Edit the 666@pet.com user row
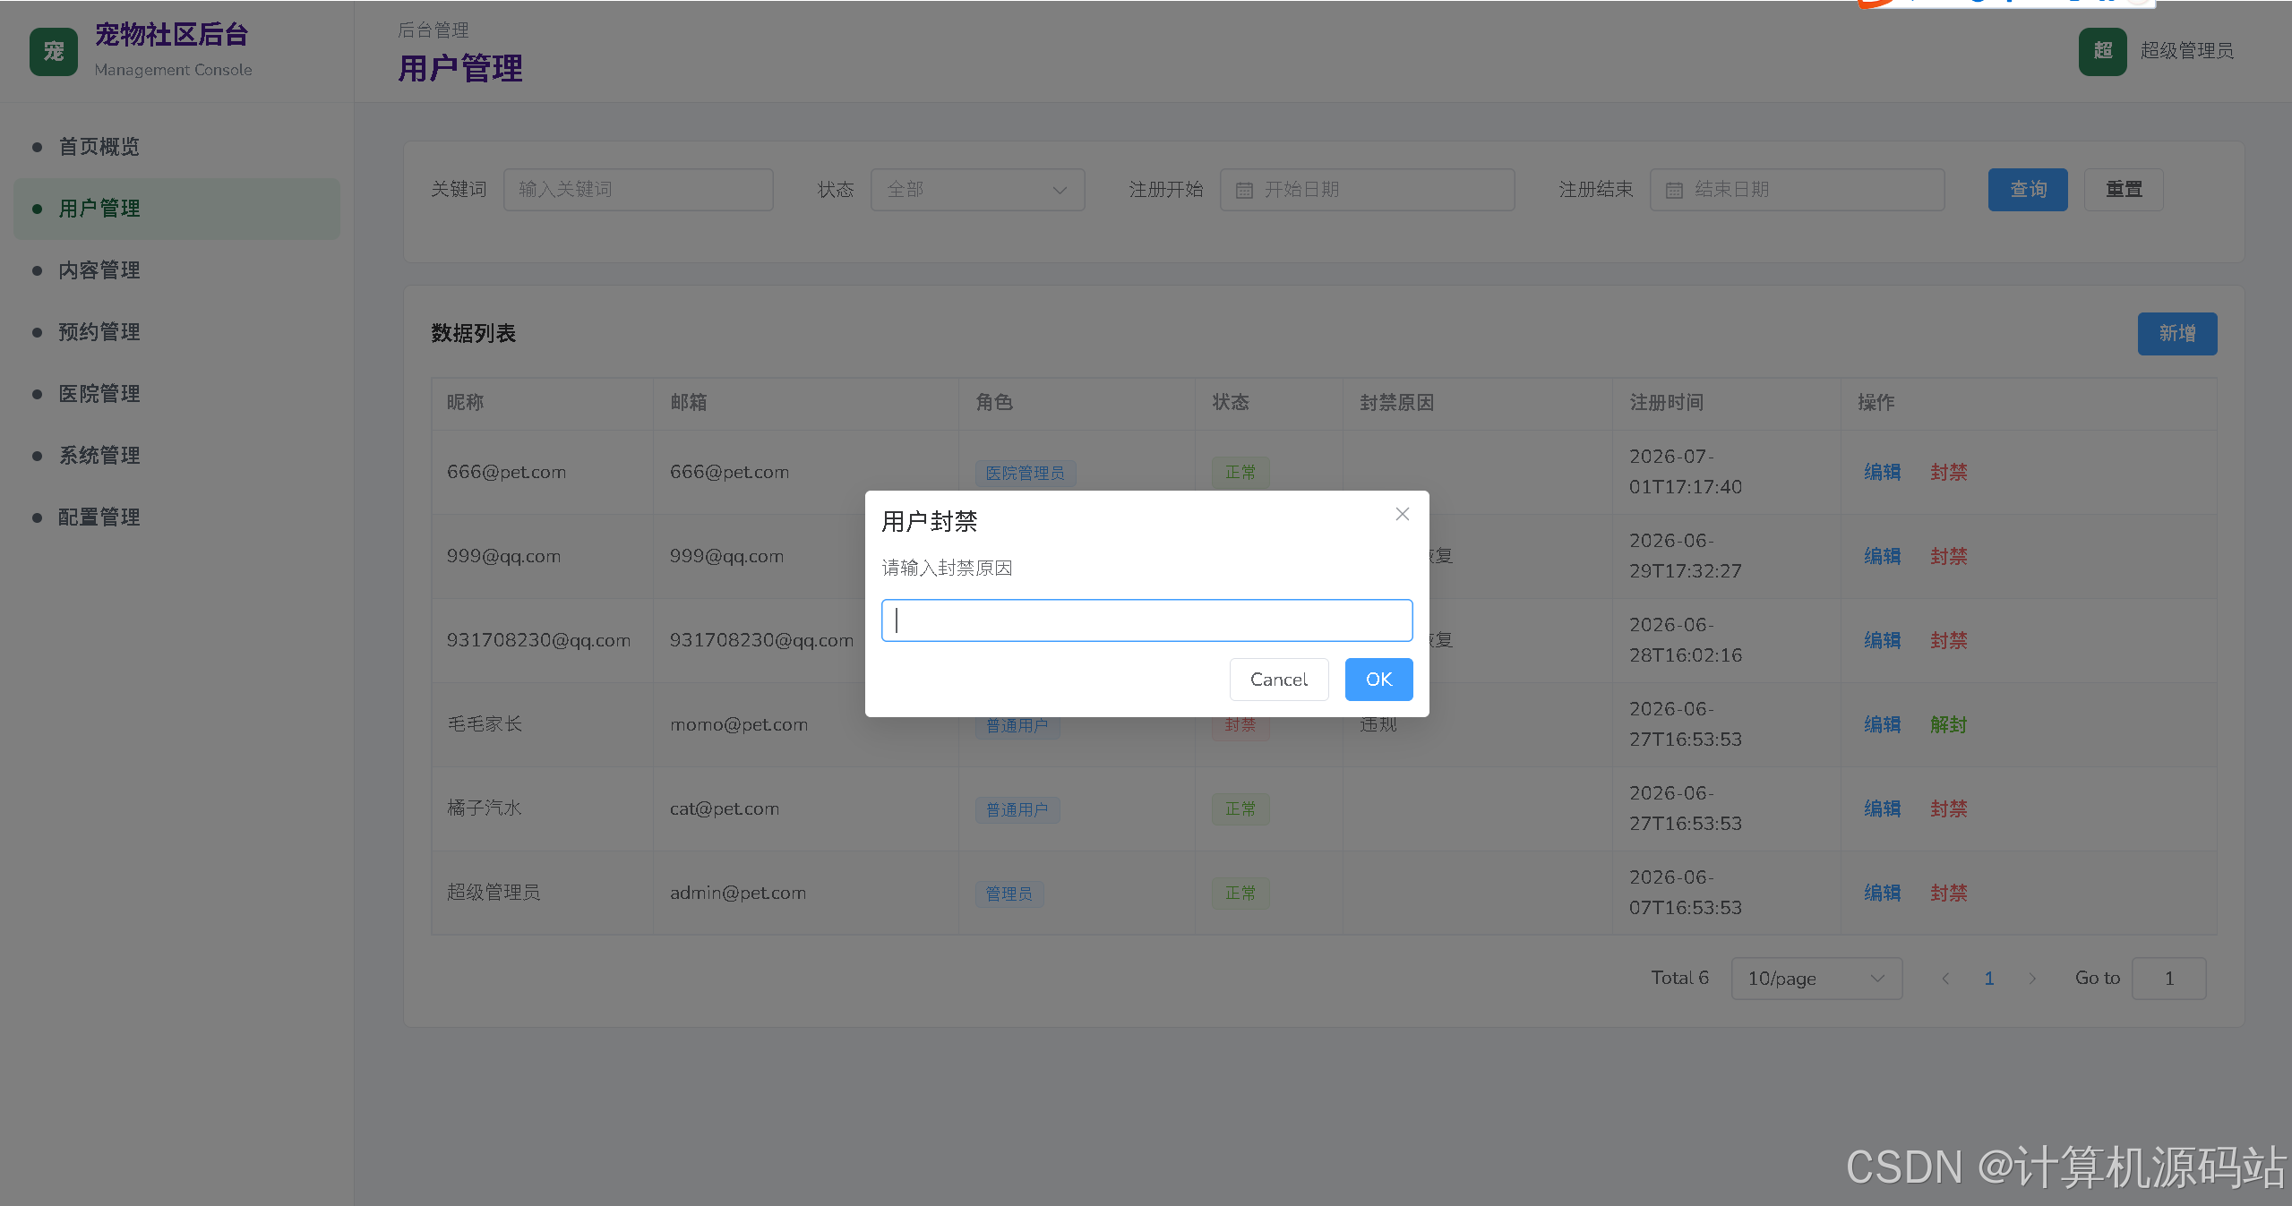 click(x=1882, y=472)
